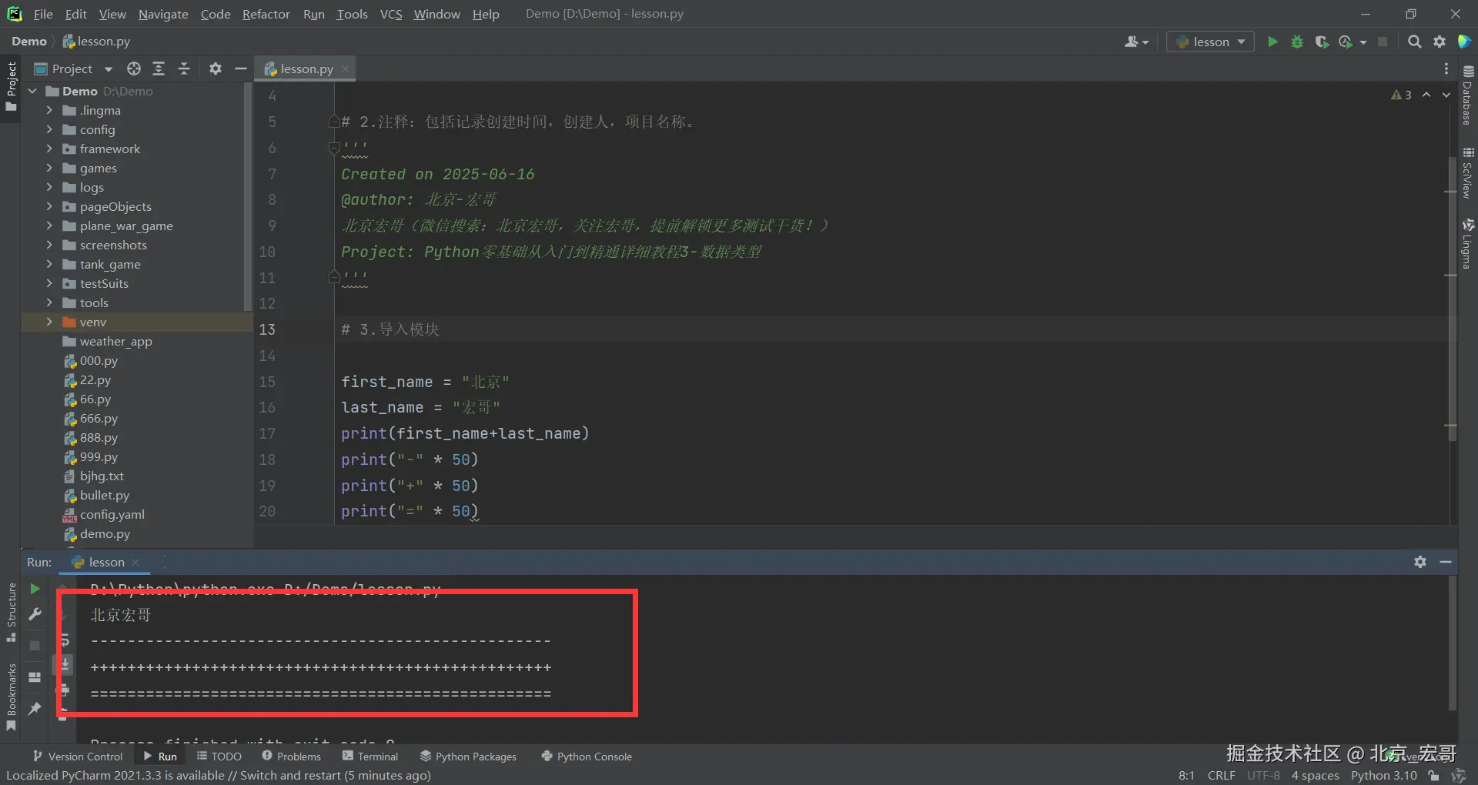This screenshot has width=1478, height=785.
Task: Toggle the Project tool window stripe button
Action: 11,86
